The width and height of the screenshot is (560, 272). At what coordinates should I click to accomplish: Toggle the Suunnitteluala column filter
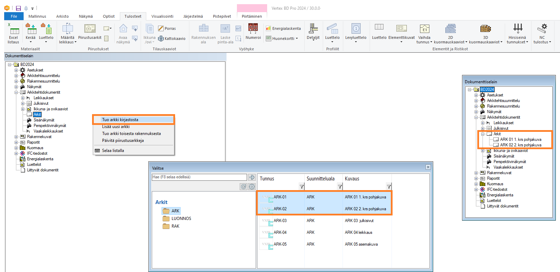[x=340, y=187]
